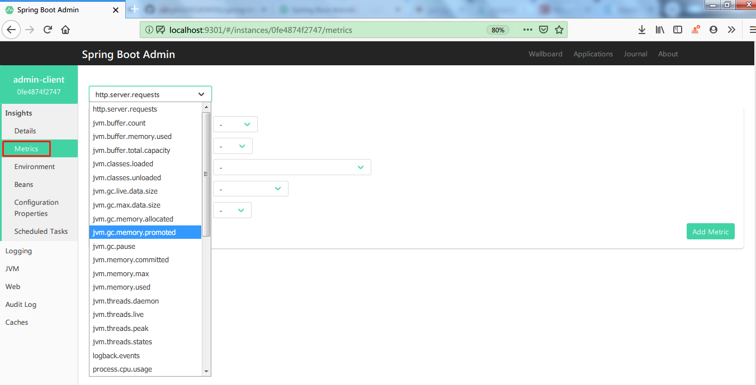The height and width of the screenshot is (385, 756).
Task: Open the fourth tag filter dropdown
Action: tap(251, 189)
